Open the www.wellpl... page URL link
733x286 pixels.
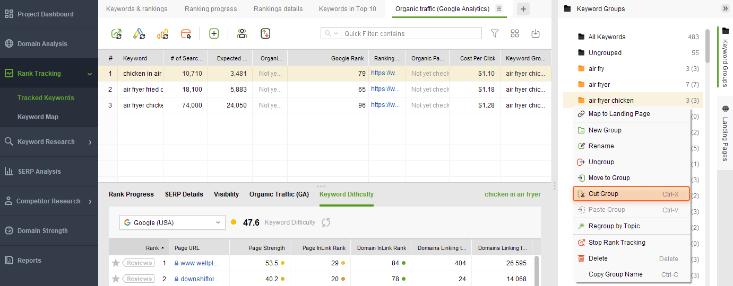199,263
